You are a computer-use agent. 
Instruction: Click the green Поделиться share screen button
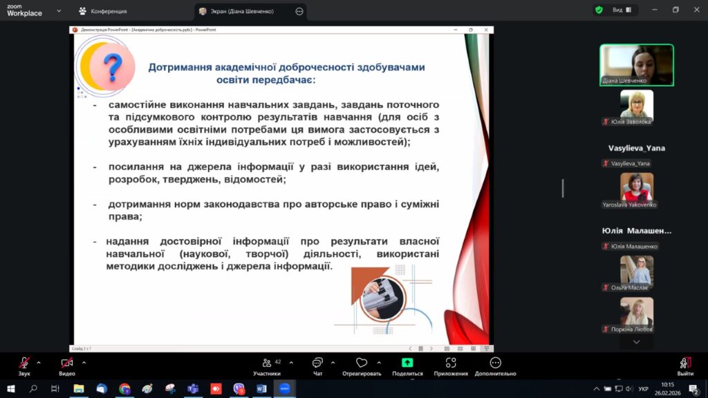click(x=407, y=366)
